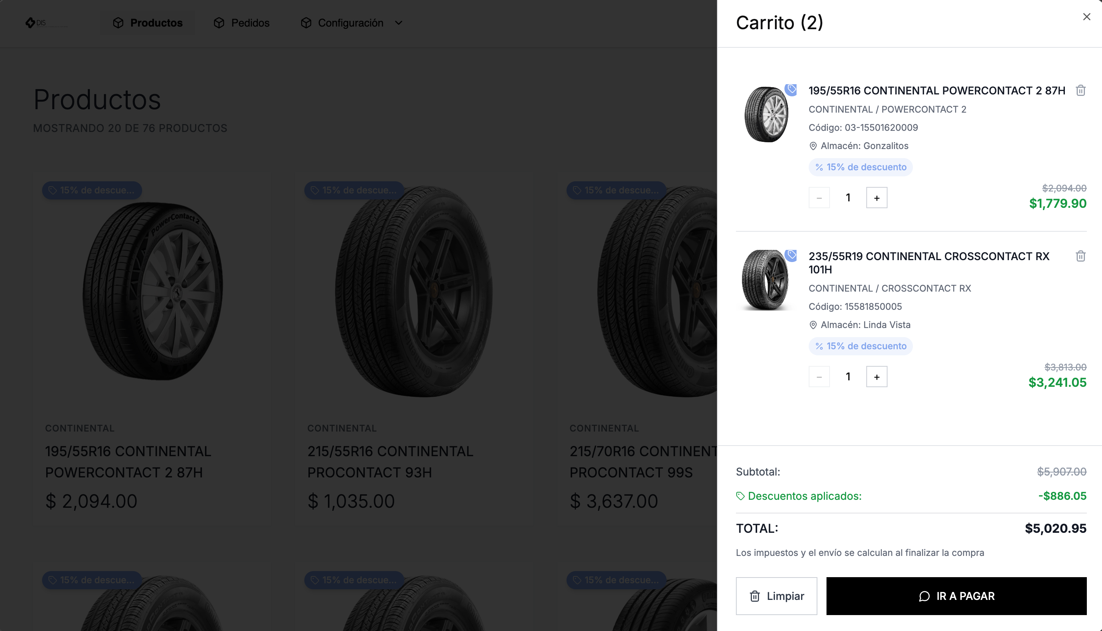Increase quantity of the CrossContact RX tire
Image resolution: width=1102 pixels, height=631 pixels.
[877, 377]
